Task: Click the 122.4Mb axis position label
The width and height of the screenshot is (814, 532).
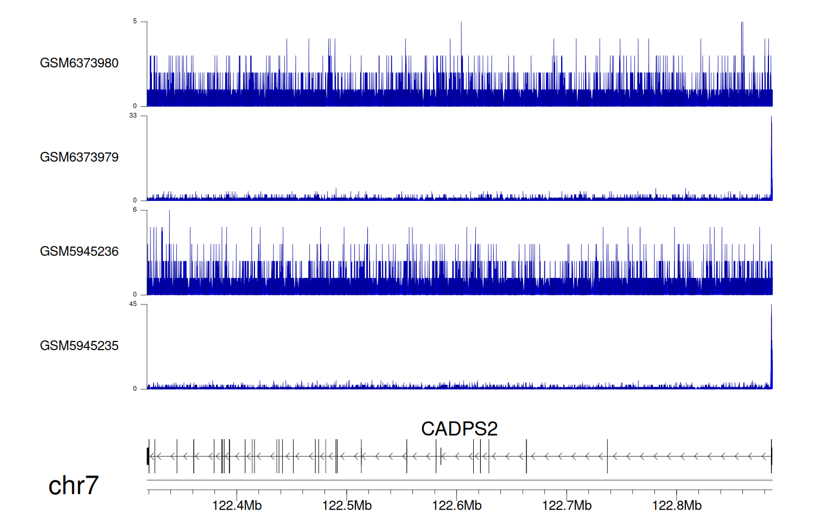Action: pos(237,506)
